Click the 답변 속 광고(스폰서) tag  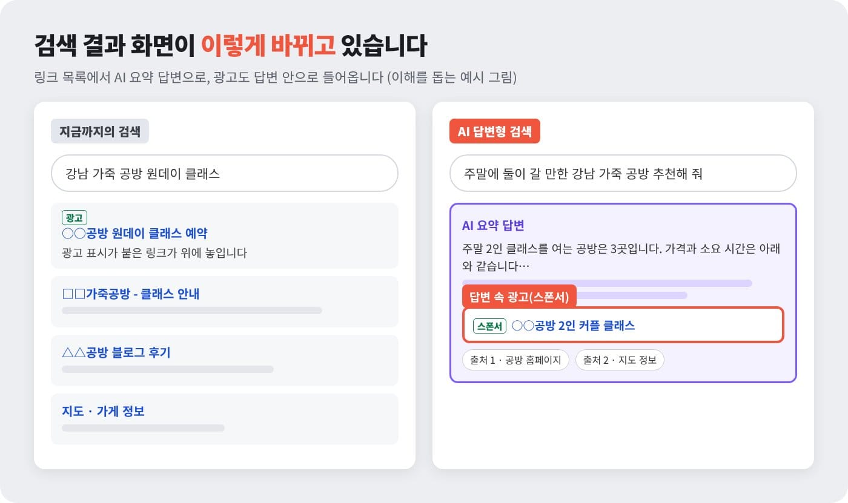pyautogui.click(x=519, y=297)
